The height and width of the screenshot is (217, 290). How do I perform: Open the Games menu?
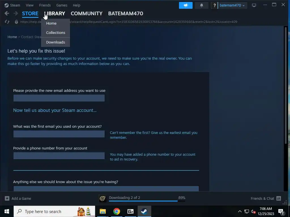(61, 5)
